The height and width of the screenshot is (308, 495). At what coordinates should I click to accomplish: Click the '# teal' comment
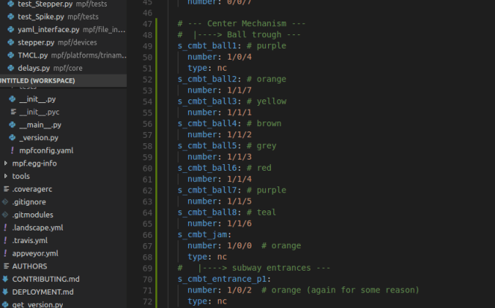pyautogui.click(x=261, y=213)
